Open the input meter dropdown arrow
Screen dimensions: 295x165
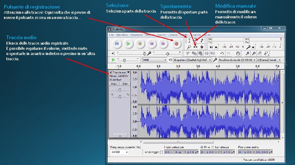[x=253, y=47]
